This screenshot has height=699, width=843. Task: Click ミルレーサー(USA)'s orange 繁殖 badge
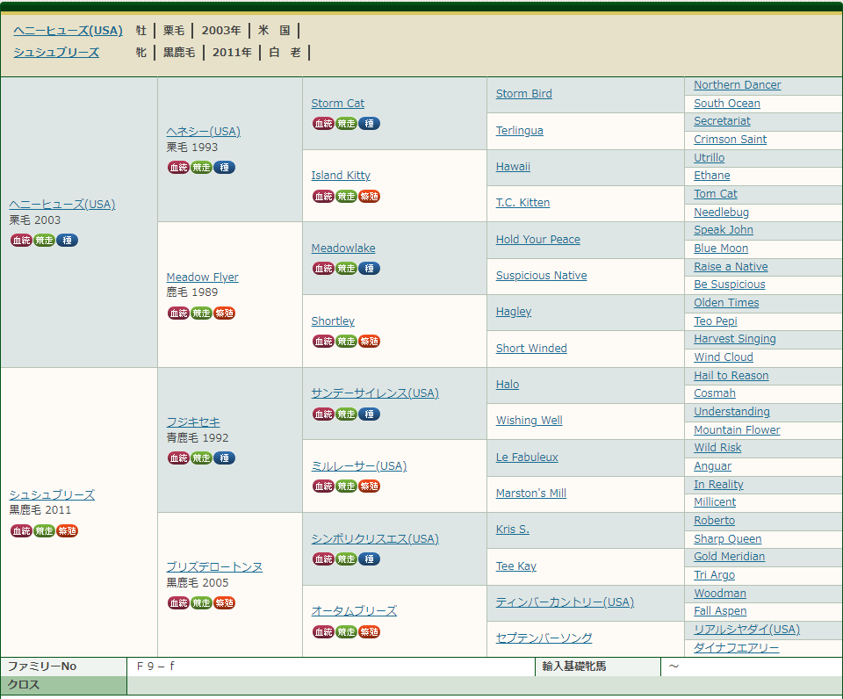[x=370, y=486]
